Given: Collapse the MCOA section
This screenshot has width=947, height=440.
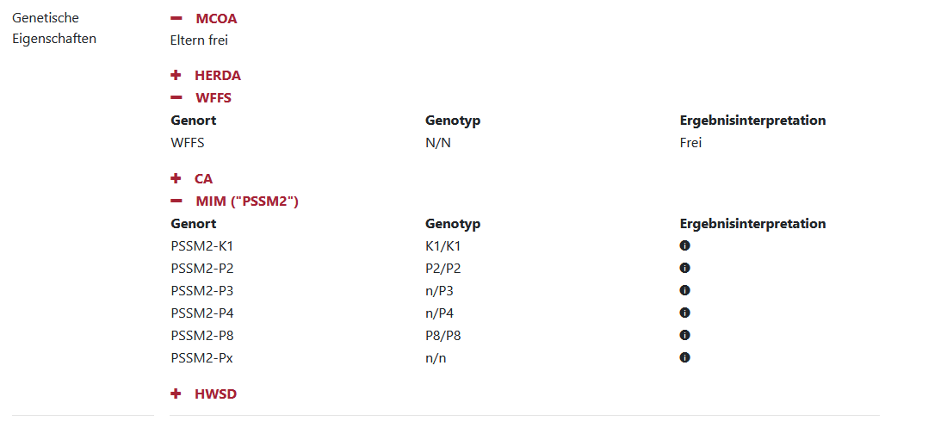Looking at the screenshot, I should pos(215,19).
